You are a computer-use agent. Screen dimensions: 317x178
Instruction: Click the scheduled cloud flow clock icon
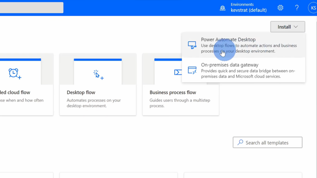click(x=15, y=74)
